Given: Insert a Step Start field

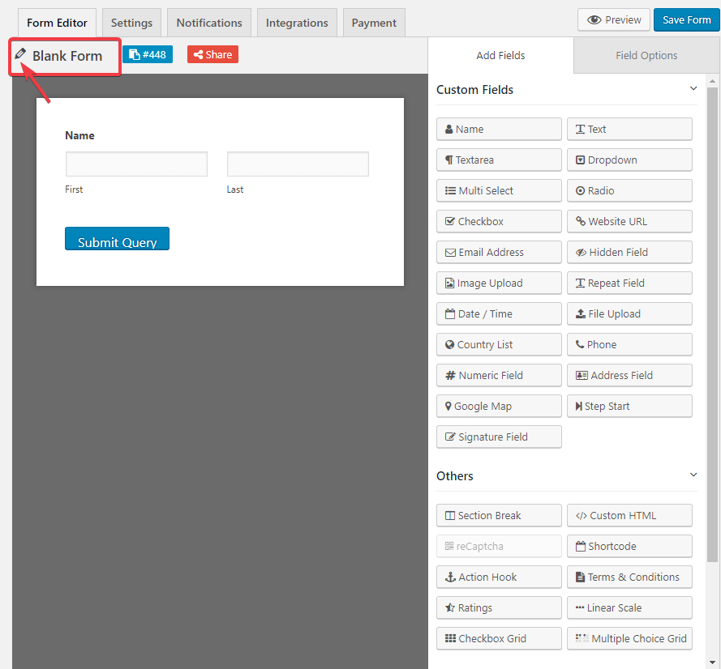Looking at the screenshot, I should (x=629, y=406).
